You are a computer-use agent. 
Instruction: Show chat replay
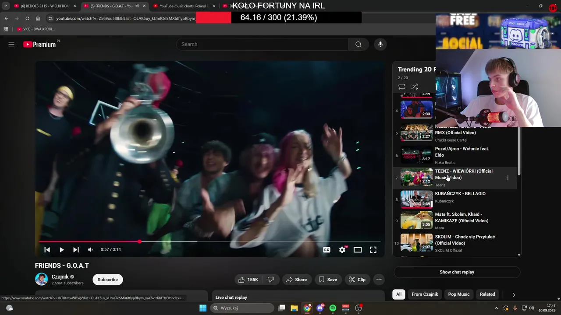[457, 272]
